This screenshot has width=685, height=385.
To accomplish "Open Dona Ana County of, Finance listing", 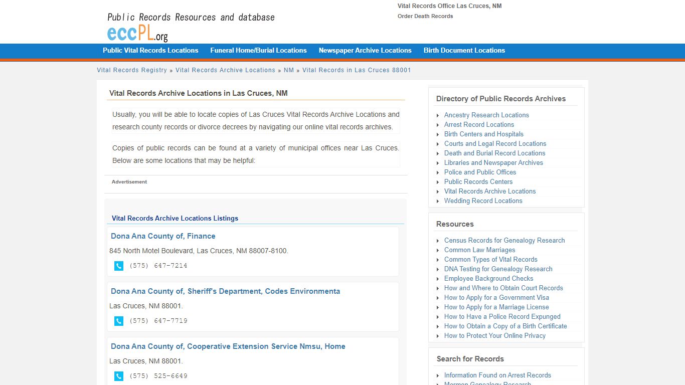I will coord(163,236).
